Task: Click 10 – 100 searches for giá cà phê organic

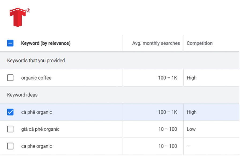Action: click(x=168, y=129)
